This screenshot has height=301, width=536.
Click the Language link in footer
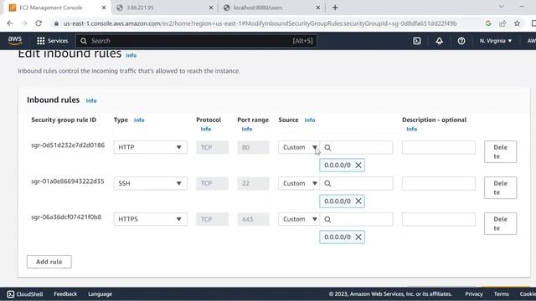100,293
